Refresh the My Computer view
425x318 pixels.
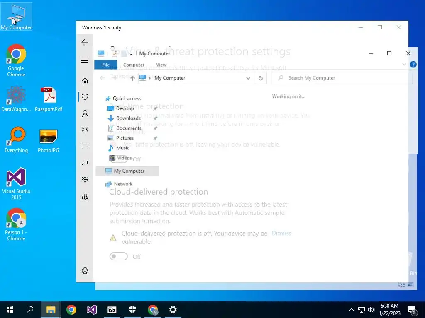[261, 78]
